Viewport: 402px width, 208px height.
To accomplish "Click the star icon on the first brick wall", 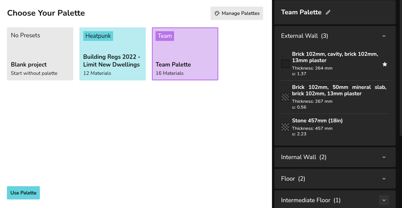I will tap(385, 64).
